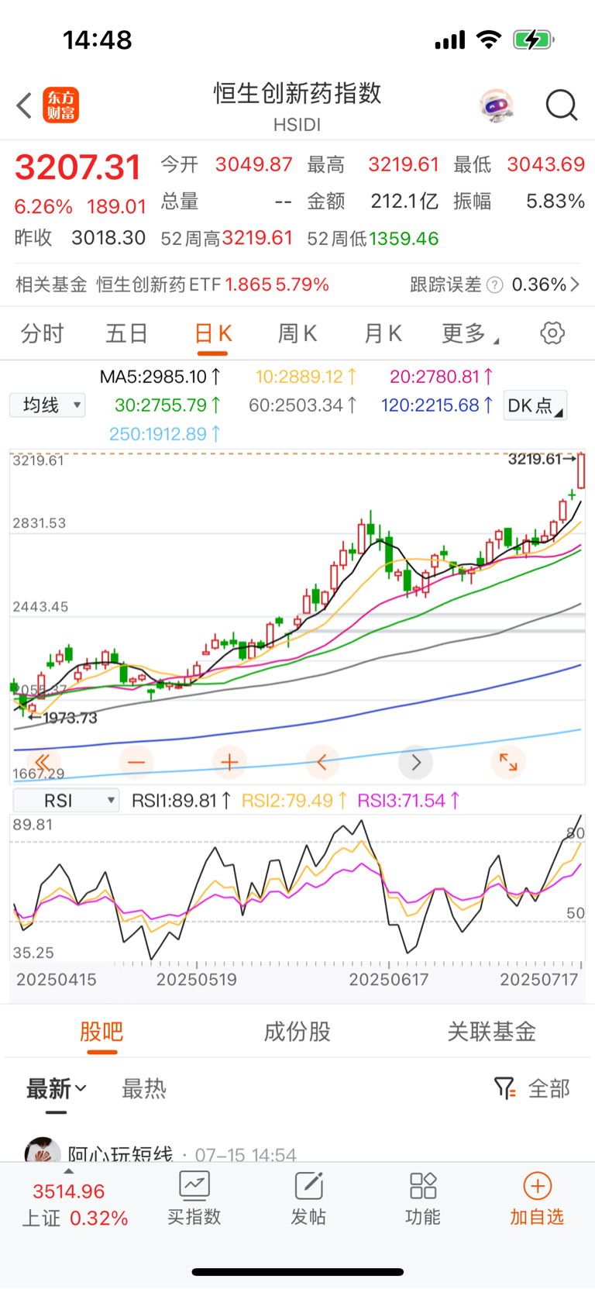The image size is (595, 1289).
Task: Tap the 阿心玩短线 username
Action: pos(120,1153)
